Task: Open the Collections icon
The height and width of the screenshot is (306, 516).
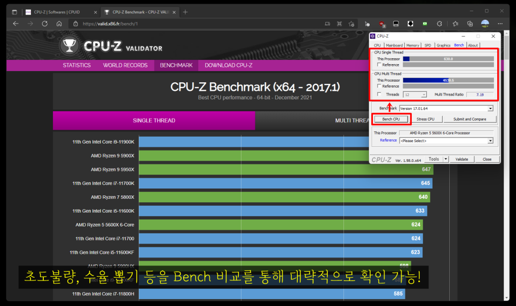Action: 470,23
